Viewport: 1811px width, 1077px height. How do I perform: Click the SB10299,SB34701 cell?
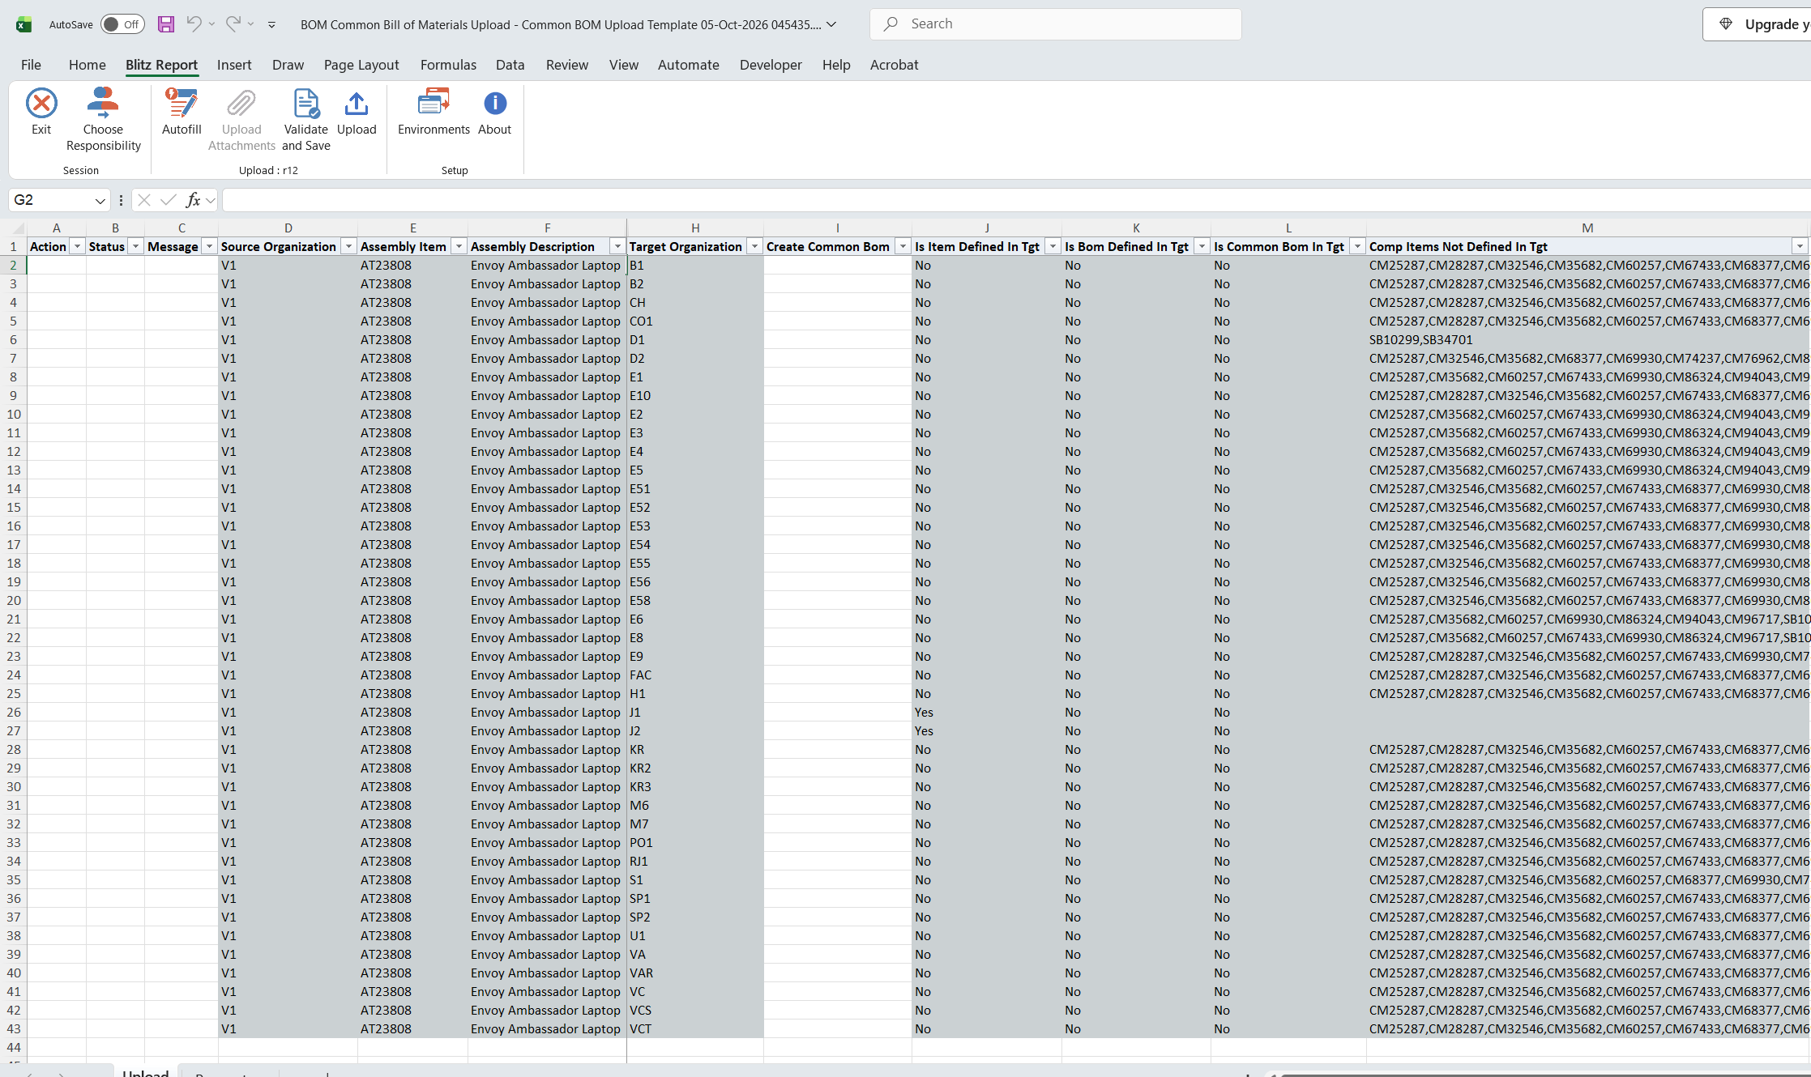[x=1587, y=339]
